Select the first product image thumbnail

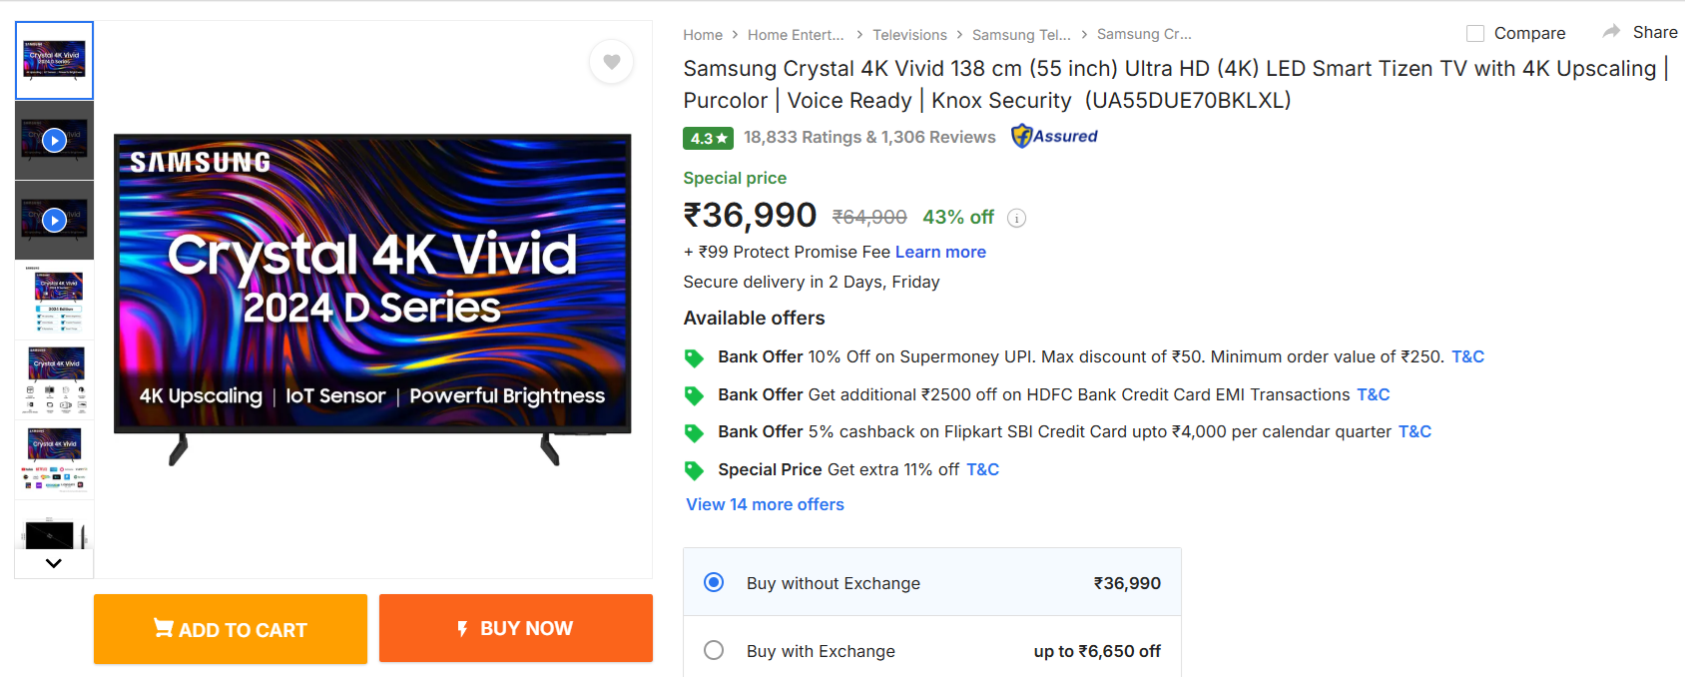(x=55, y=60)
